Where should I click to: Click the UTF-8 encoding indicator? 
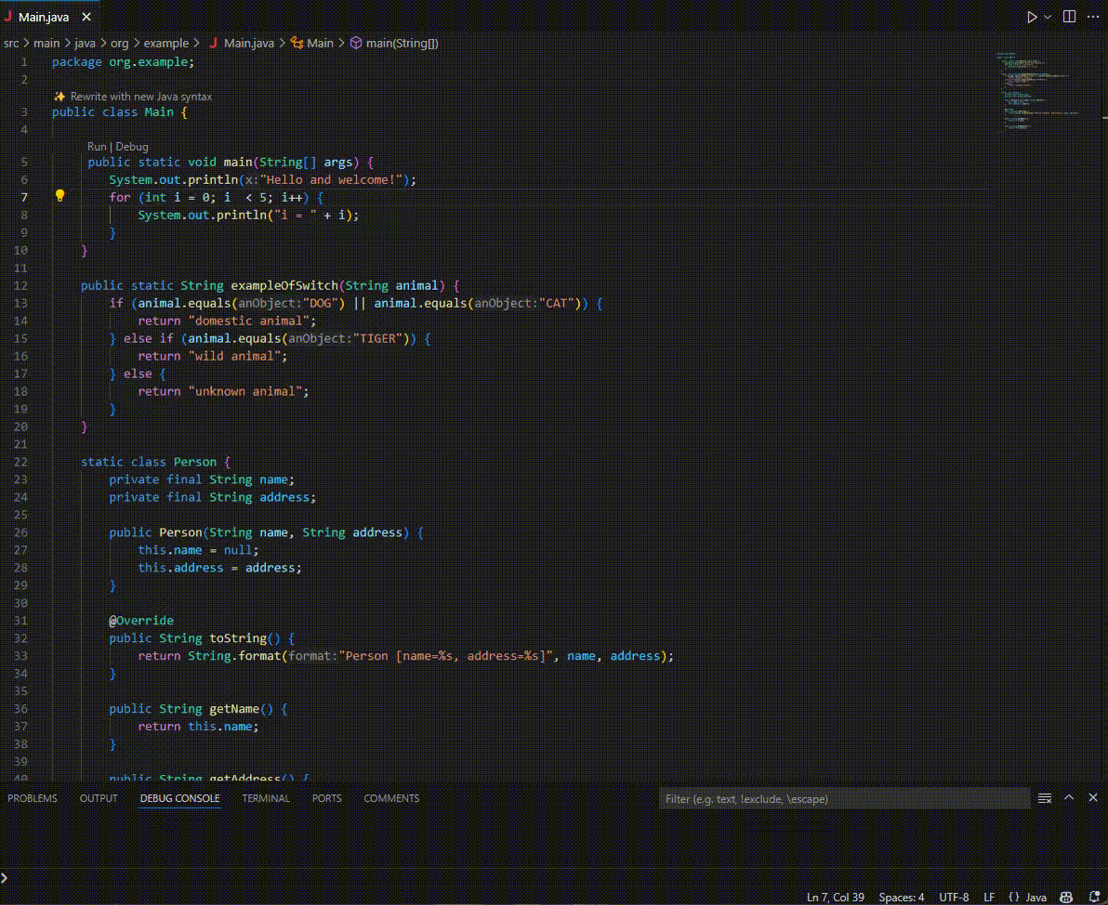[955, 897]
